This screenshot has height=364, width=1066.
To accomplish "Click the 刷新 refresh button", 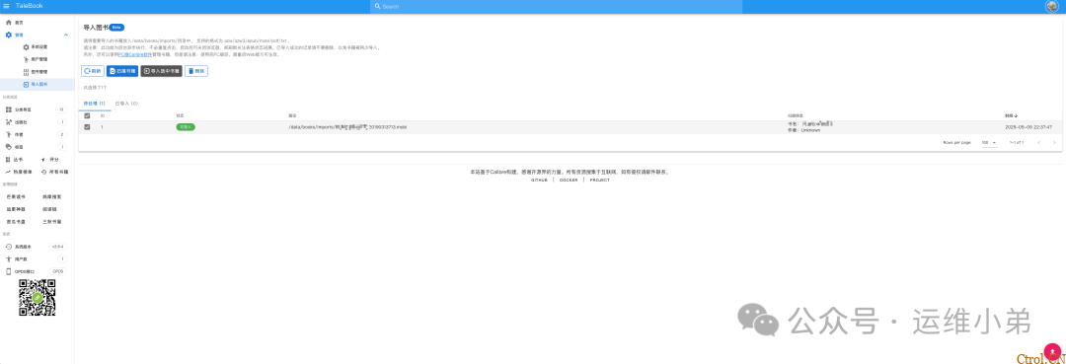I will 93,71.
